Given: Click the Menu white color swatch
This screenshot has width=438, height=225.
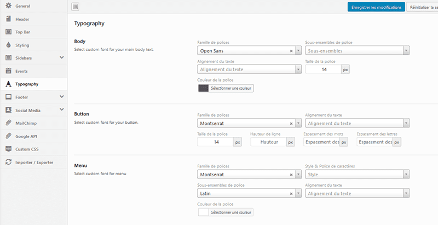Looking at the screenshot, I should [x=203, y=212].
